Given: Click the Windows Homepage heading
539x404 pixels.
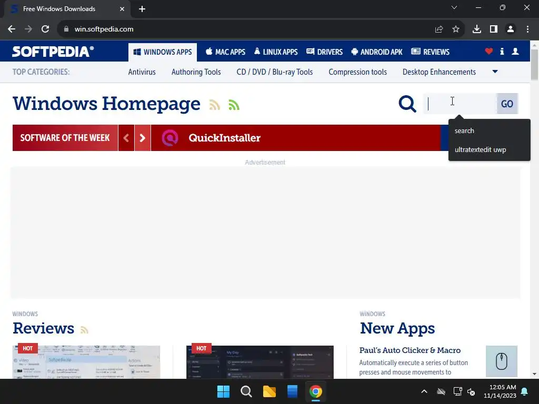Looking at the screenshot, I should 106,104.
